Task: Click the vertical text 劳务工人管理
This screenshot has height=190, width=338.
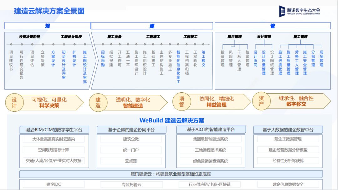Action: click(297, 62)
